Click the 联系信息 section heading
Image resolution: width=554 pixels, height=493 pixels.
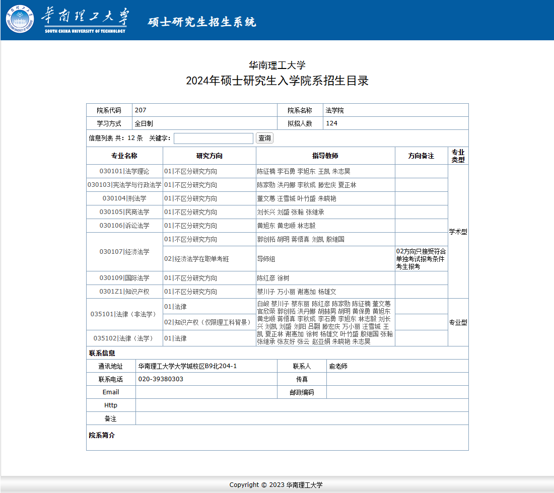click(102, 353)
